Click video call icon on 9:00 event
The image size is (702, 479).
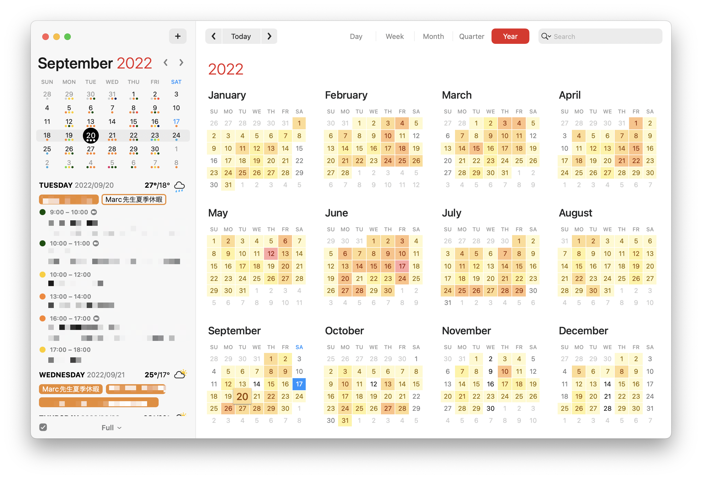[94, 212]
